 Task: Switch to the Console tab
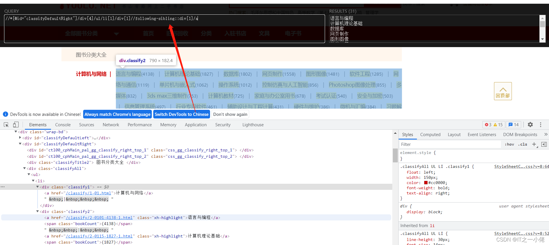tap(63, 125)
